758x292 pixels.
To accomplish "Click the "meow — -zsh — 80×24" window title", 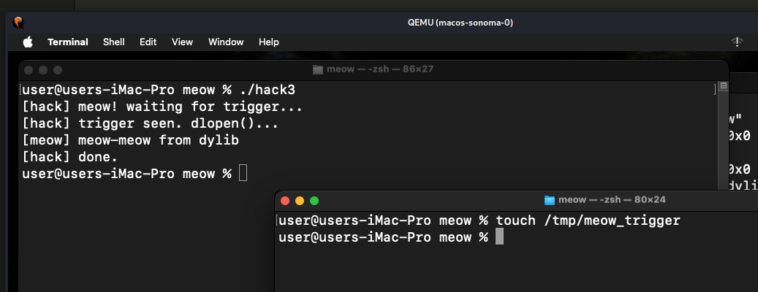I will click(612, 199).
